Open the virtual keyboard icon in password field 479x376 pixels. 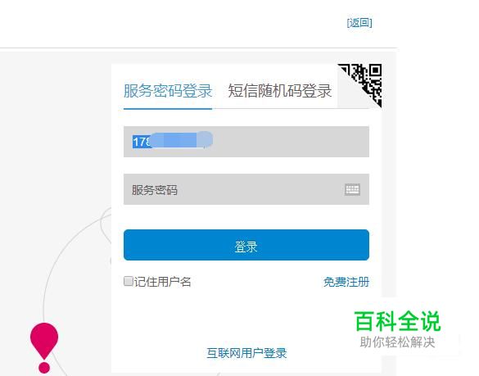pyautogui.click(x=352, y=189)
